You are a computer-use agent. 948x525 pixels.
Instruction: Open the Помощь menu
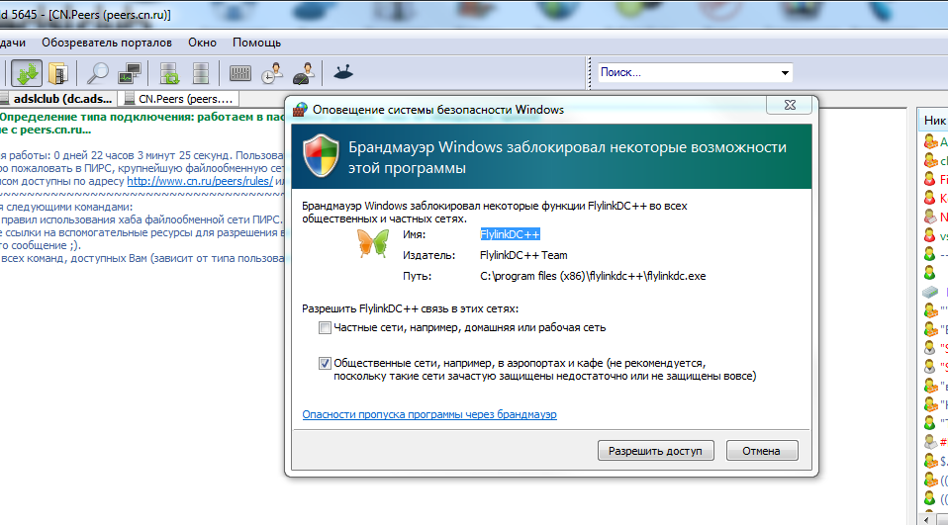coord(257,43)
